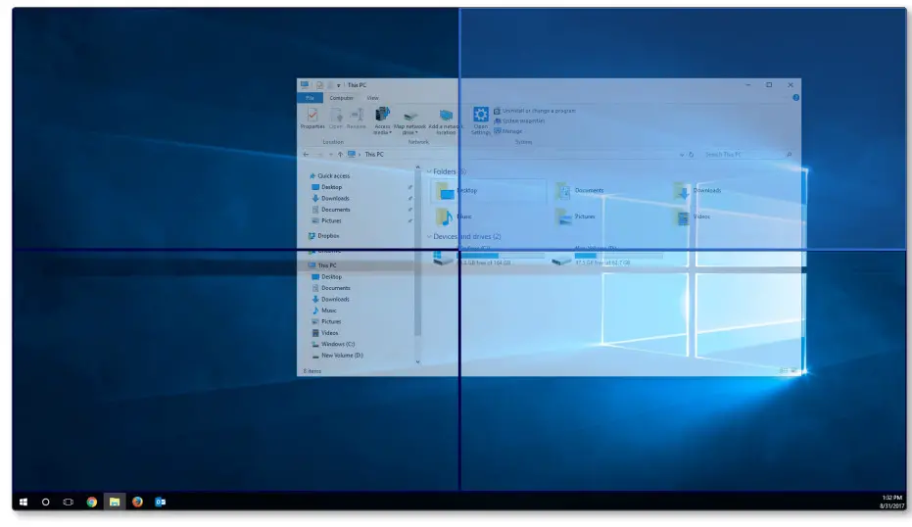This screenshot has height=527, width=912.
Task: Switch to the Computer ribbon tab
Action: click(342, 98)
